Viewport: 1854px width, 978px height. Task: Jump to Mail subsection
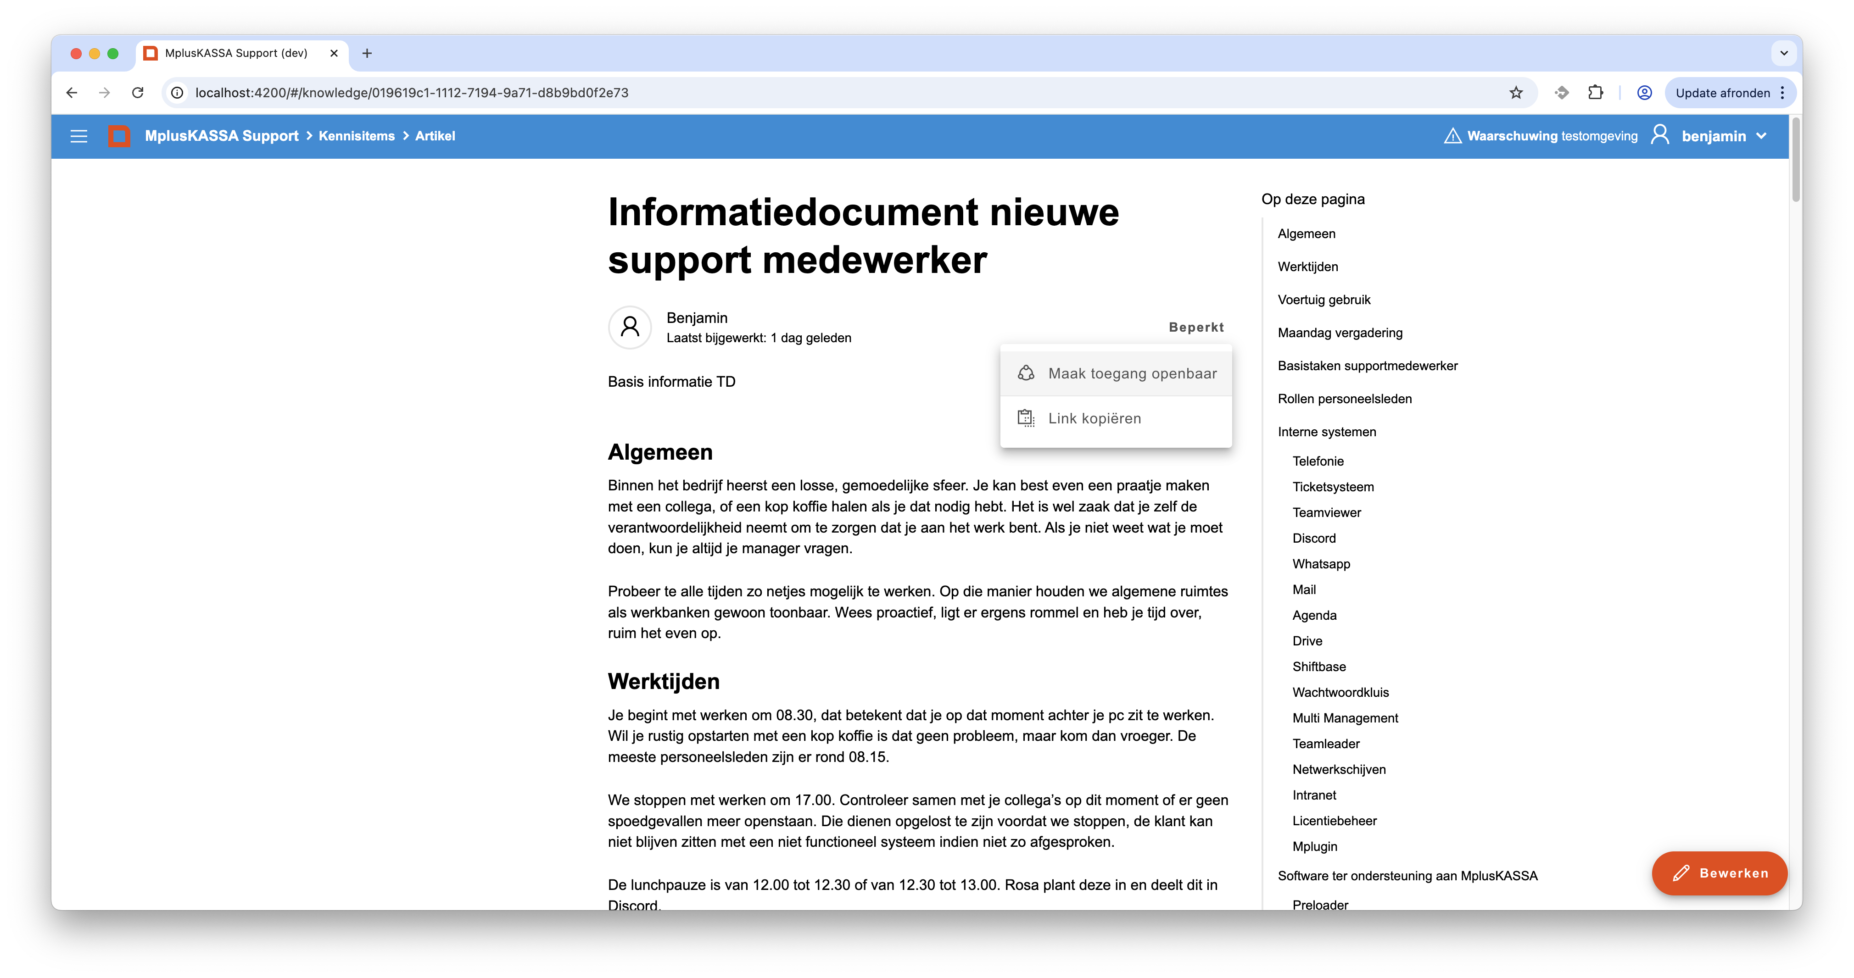[x=1303, y=590]
